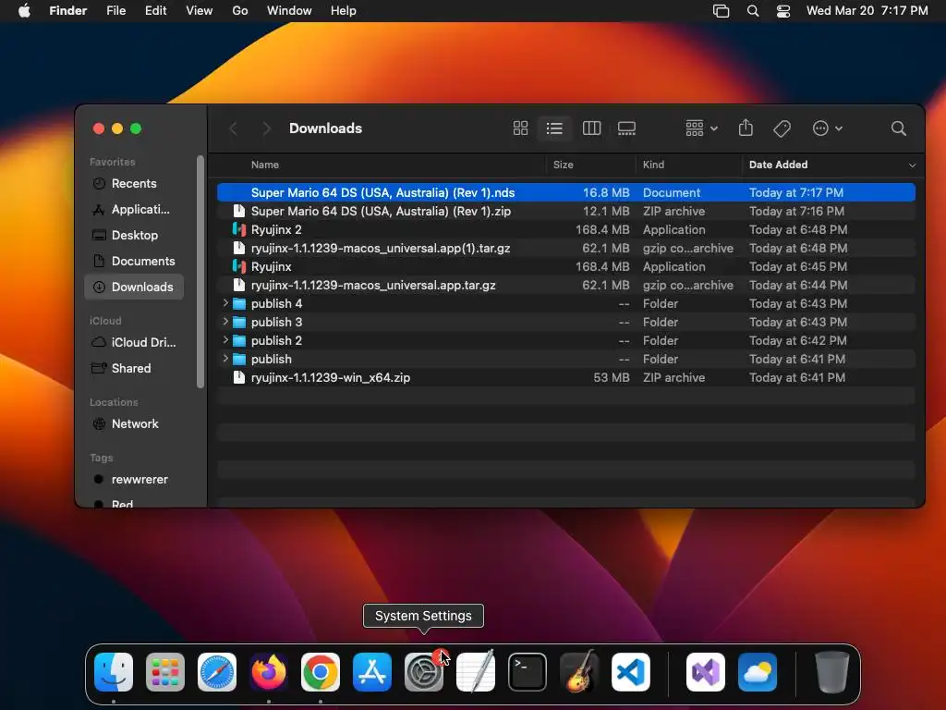The width and height of the screenshot is (946, 710).
Task: Open Launchpad from the Dock
Action: [165, 672]
